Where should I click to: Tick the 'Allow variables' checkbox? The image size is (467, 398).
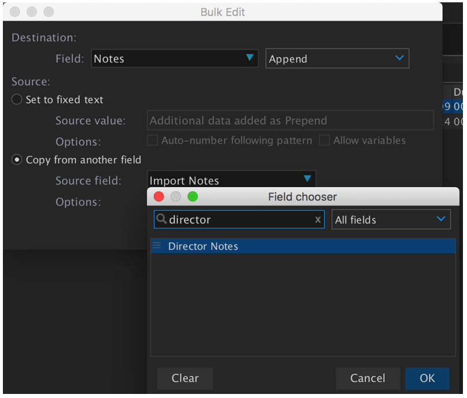click(x=325, y=140)
